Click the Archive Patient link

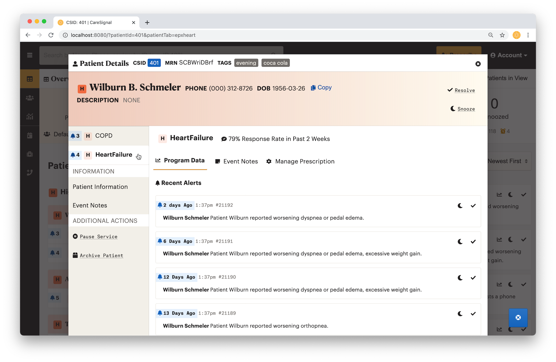[x=101, y=255]
